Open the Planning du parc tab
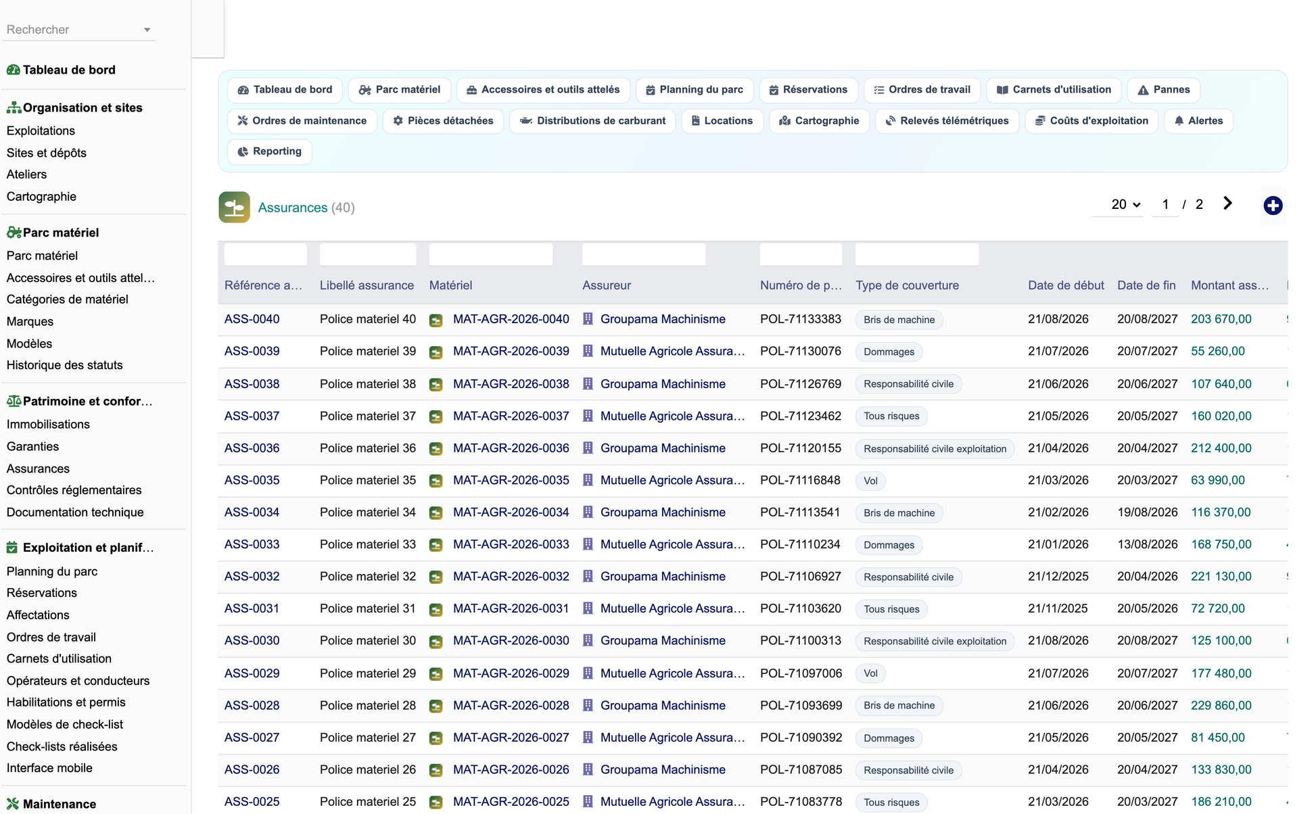Screen dimensions: 1316x814 pyautogui.click(x=695, y=90)
